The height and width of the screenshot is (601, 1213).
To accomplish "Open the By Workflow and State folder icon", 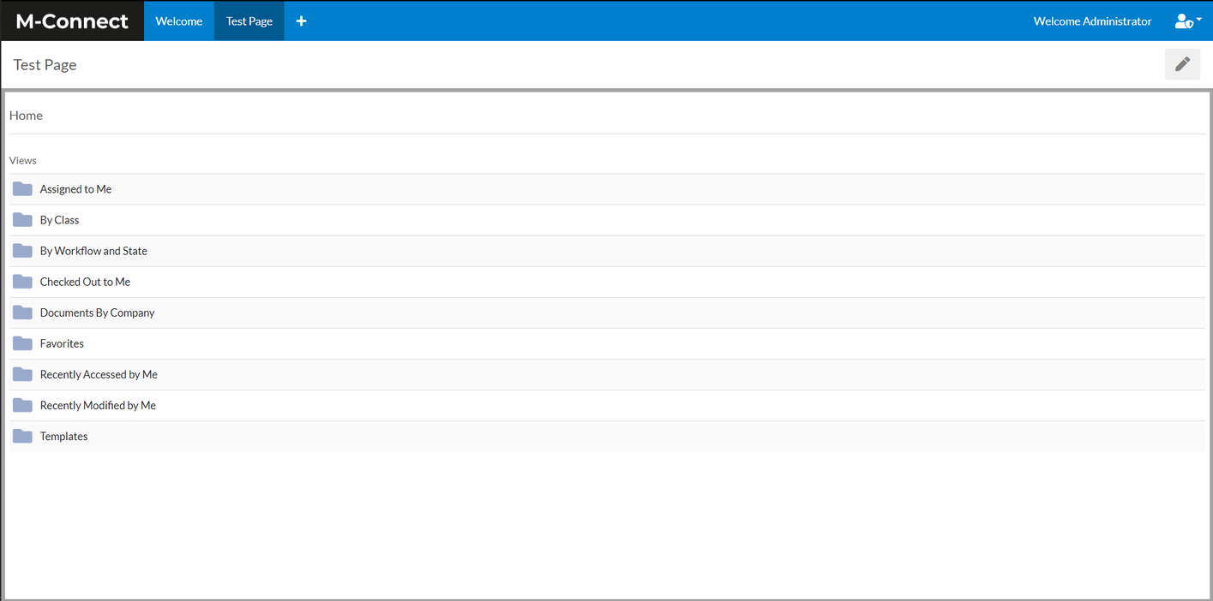I will [x=21, y=250].
